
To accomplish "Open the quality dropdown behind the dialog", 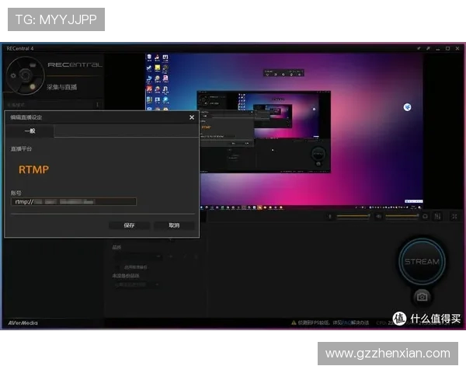I will (137, 256).
